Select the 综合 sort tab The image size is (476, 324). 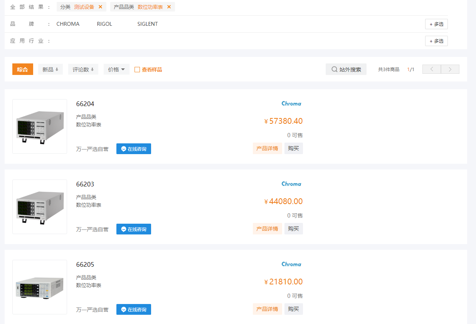pyautogui.click(x=23, y=70)
